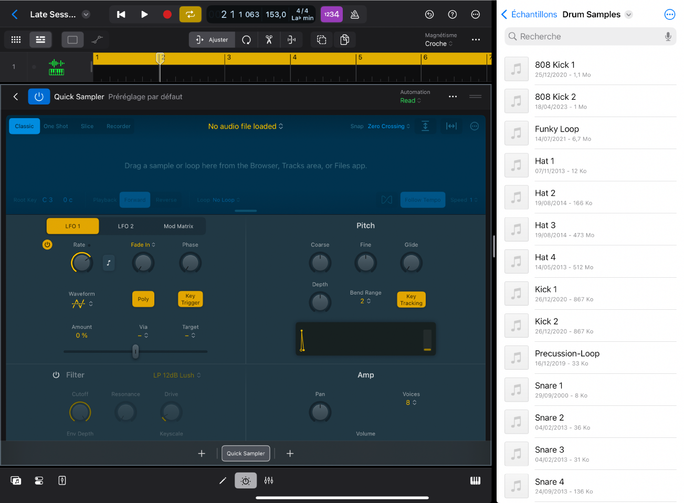Switch to the One Shot mode tab
Screen dimensions: 684x503
[x=56, y=127]
